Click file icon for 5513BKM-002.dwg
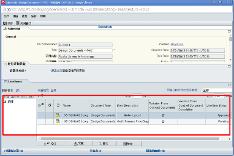The height and width of the screenshot is (156, 234). [58, 115]
